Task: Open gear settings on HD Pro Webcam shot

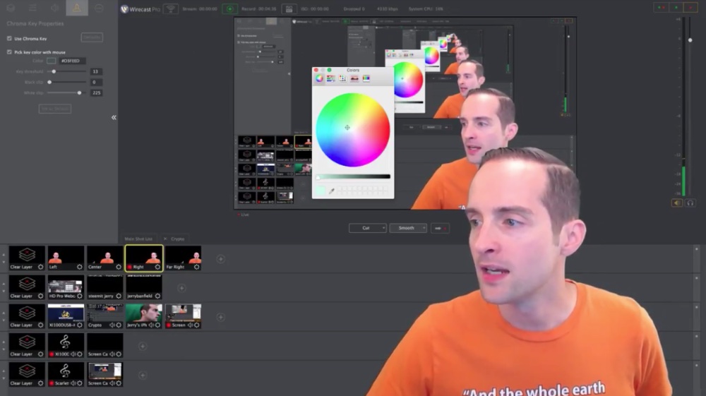Action: coord(79,296)
